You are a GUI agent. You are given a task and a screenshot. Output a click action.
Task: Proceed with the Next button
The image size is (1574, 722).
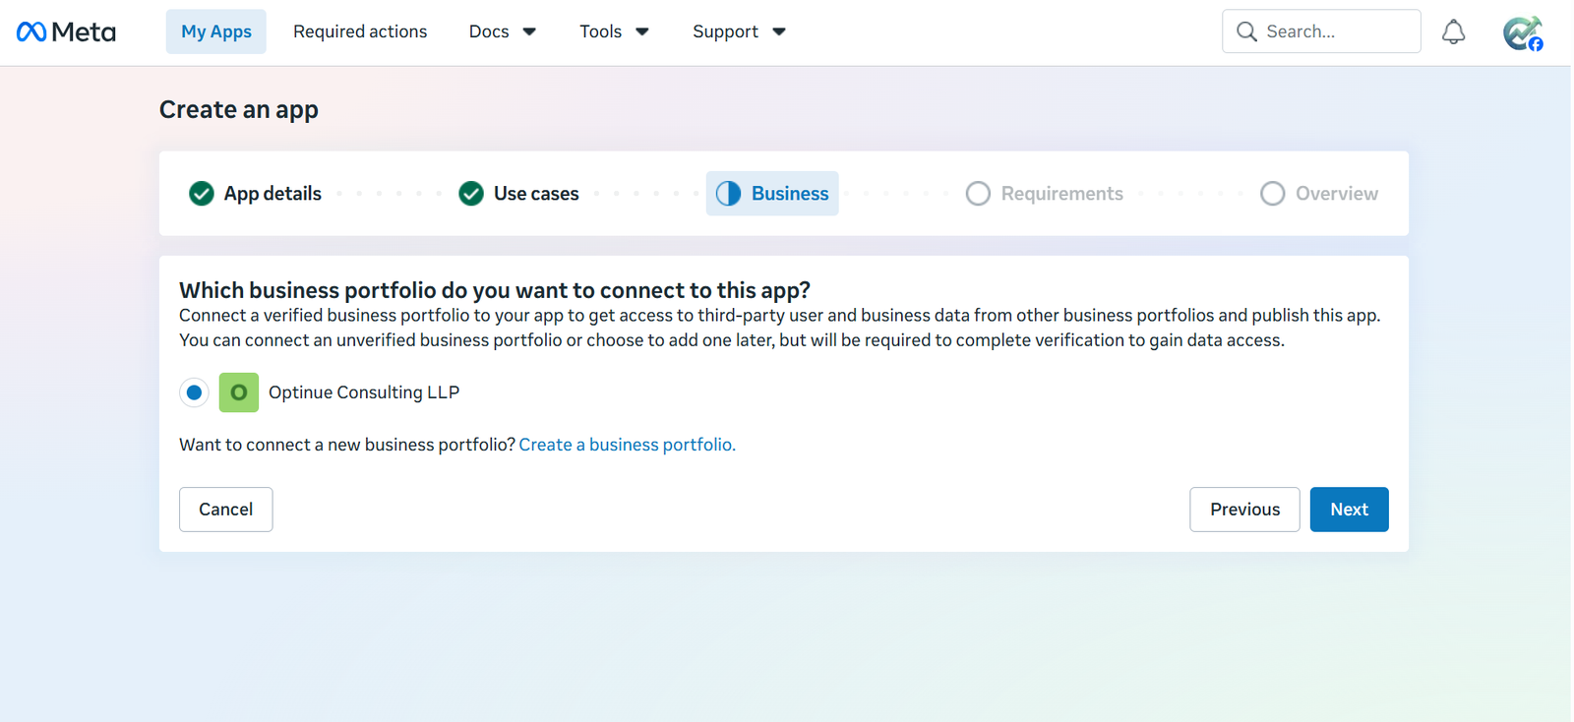(x=1350, y=510)
